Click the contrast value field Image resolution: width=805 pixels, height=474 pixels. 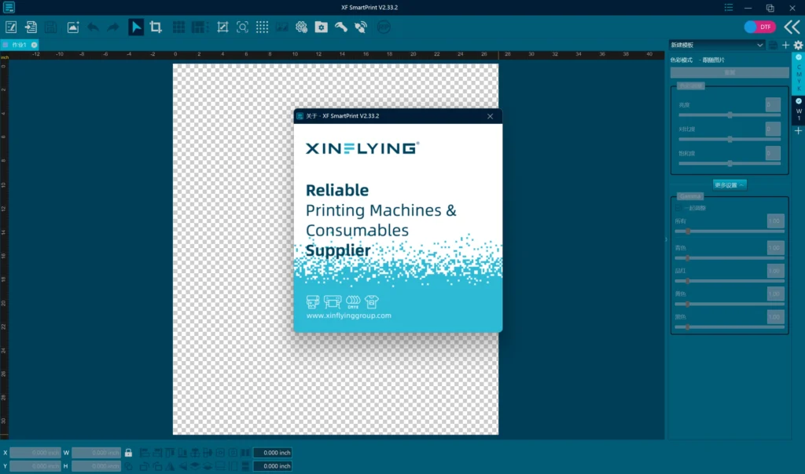pos(773,129)
